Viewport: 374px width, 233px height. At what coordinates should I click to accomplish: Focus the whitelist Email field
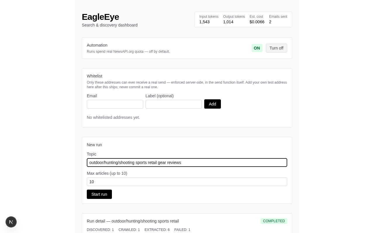115,104
